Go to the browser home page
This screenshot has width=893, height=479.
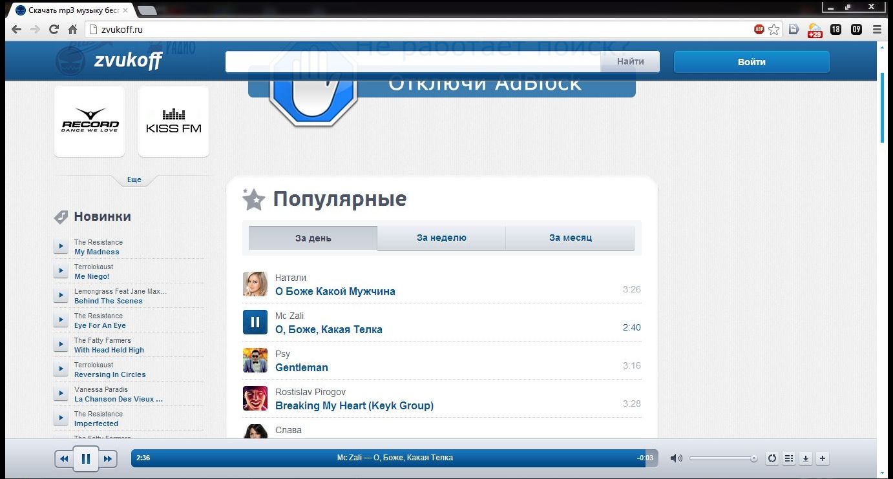point(72,29)
